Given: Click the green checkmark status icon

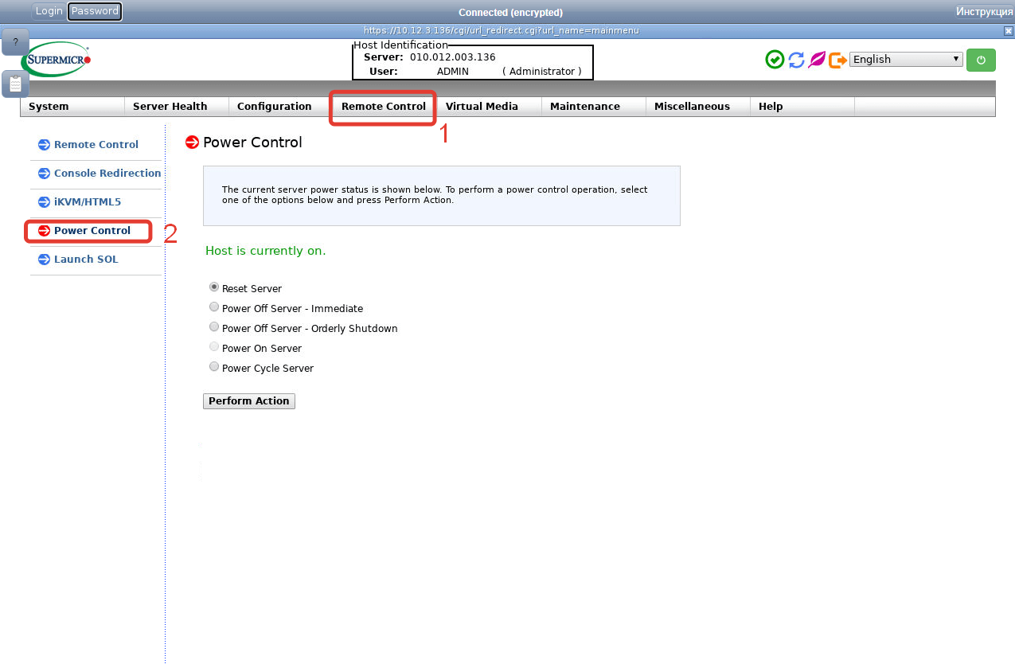Looking at the screenshot, I should (x=775, y=60).
